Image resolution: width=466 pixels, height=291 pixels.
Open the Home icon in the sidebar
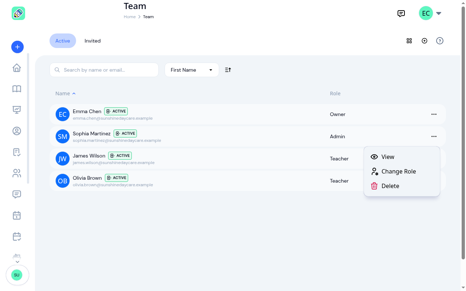pos(17,68)
